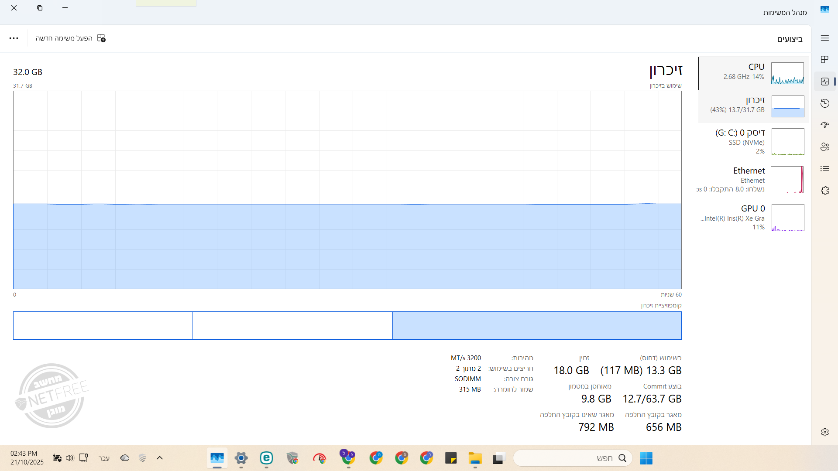Switch the keyboard language indicator
The image size is (838, 471).
coord(104,458)
